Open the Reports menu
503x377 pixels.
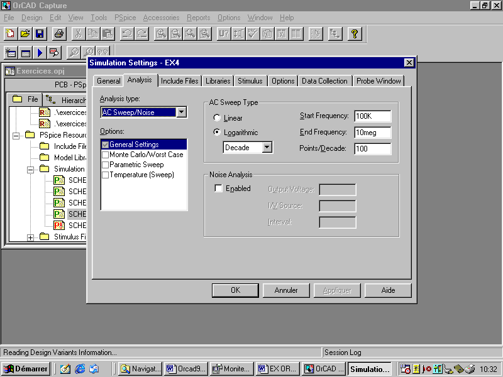coord(198,18)
